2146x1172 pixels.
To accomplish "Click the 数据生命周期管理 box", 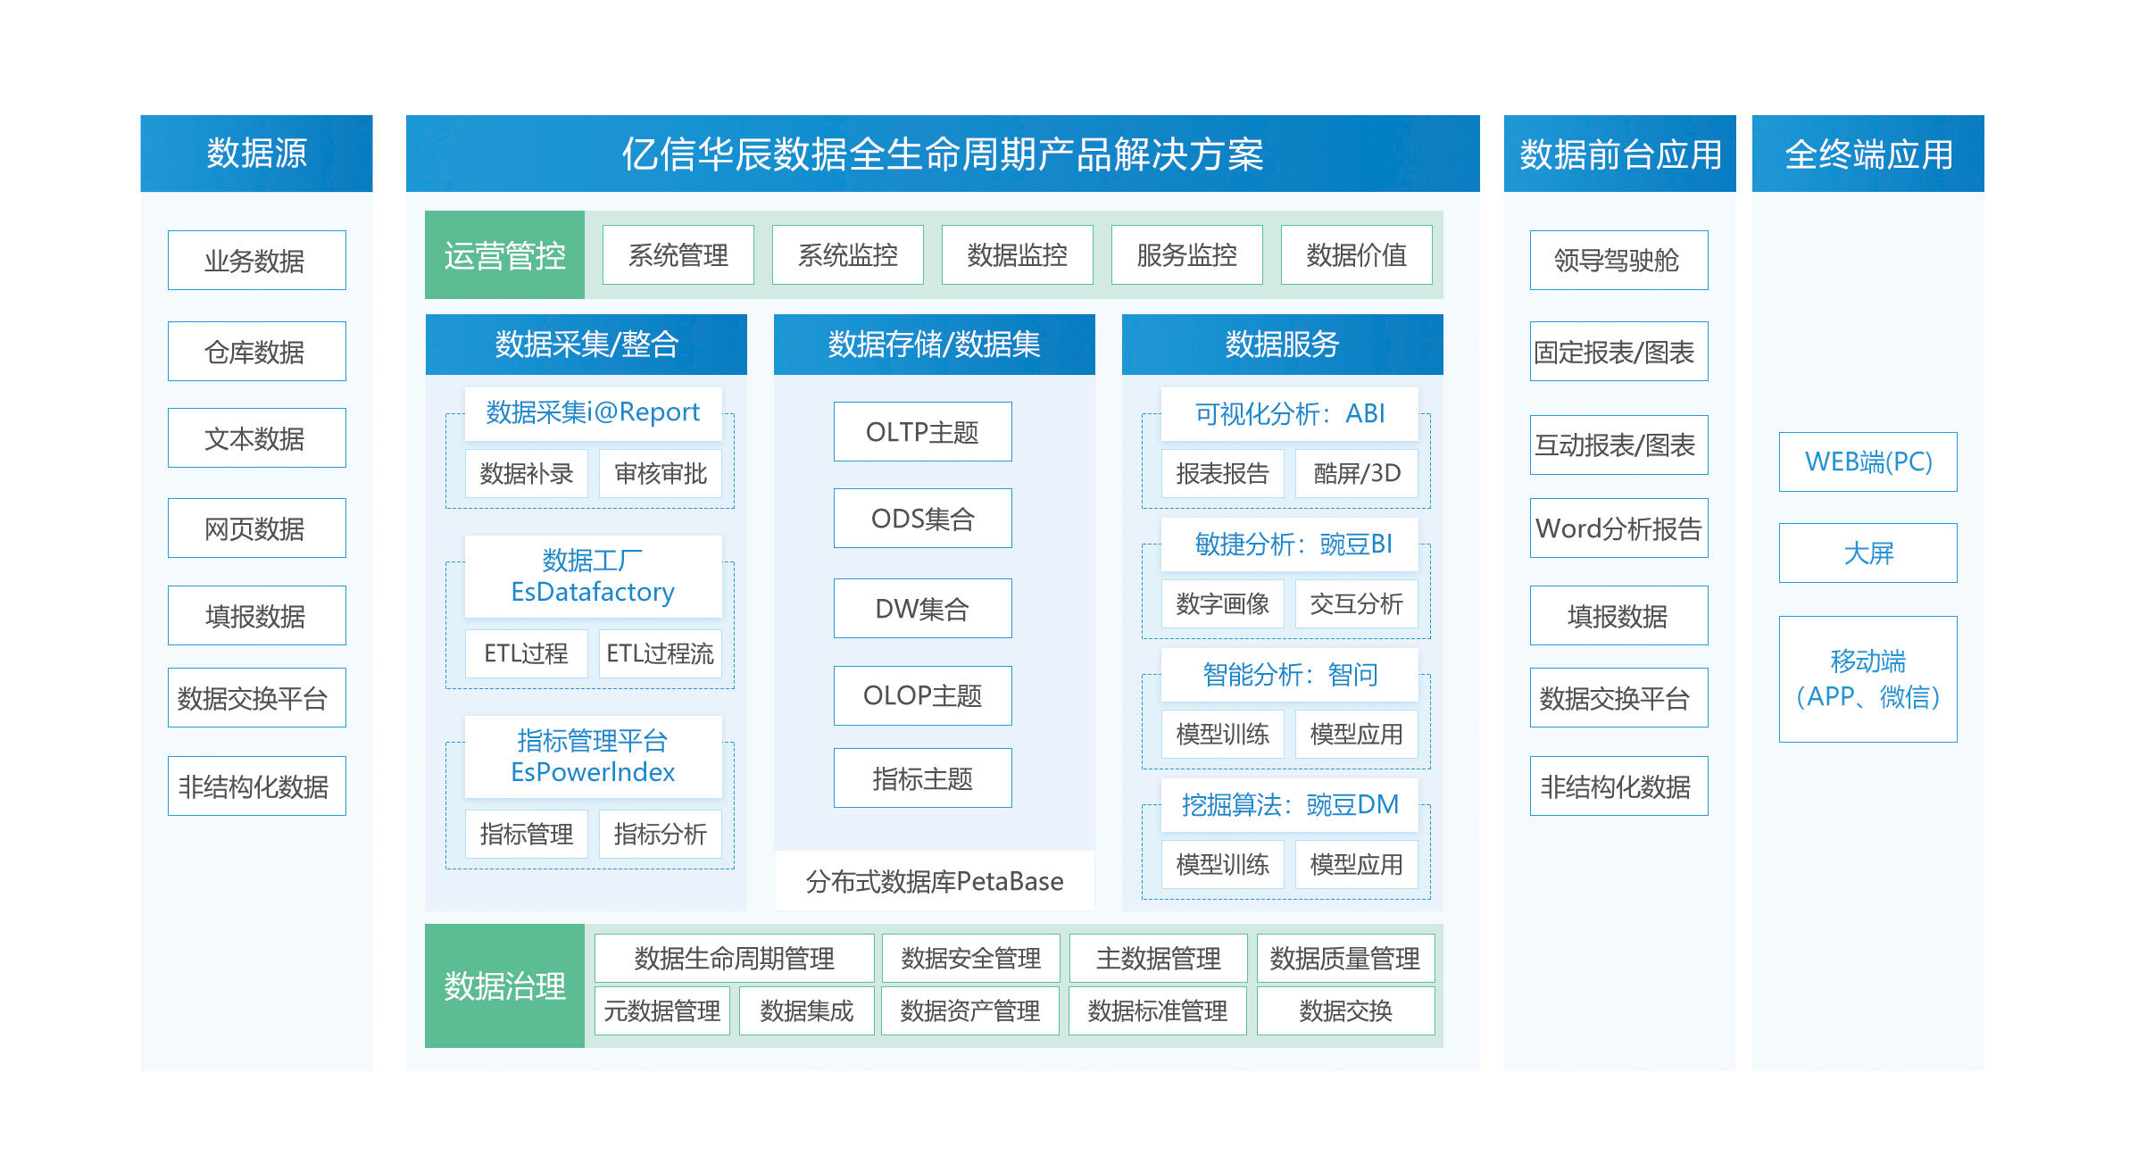I will [x=735, y=959].
